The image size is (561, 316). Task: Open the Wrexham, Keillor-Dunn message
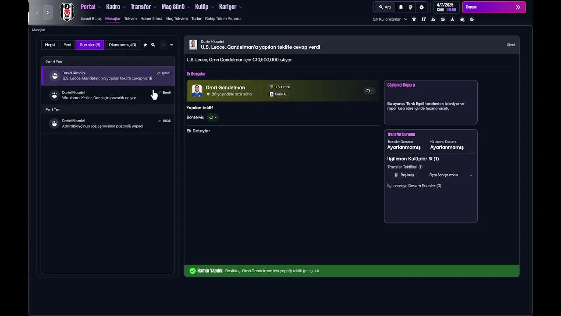108,95
